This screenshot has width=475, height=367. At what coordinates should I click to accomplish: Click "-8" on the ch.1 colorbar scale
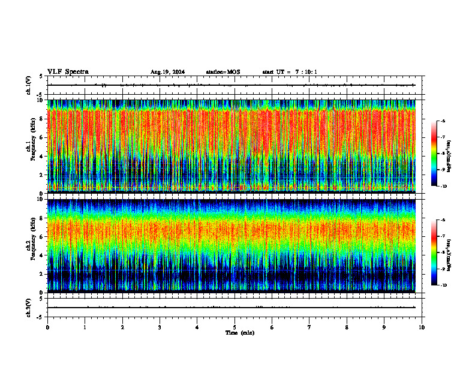coord(443,154)
